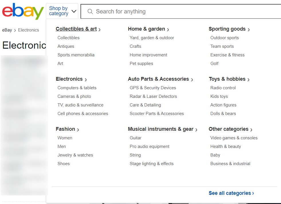This screenshot has width=281, height=204.
Task: Go to String instruments link
Action: [135, 155]
